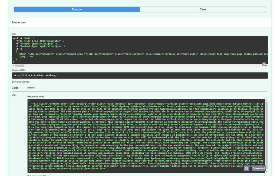
Task: Click the 'accept: application/json' header line
Action: pos(37,44)
